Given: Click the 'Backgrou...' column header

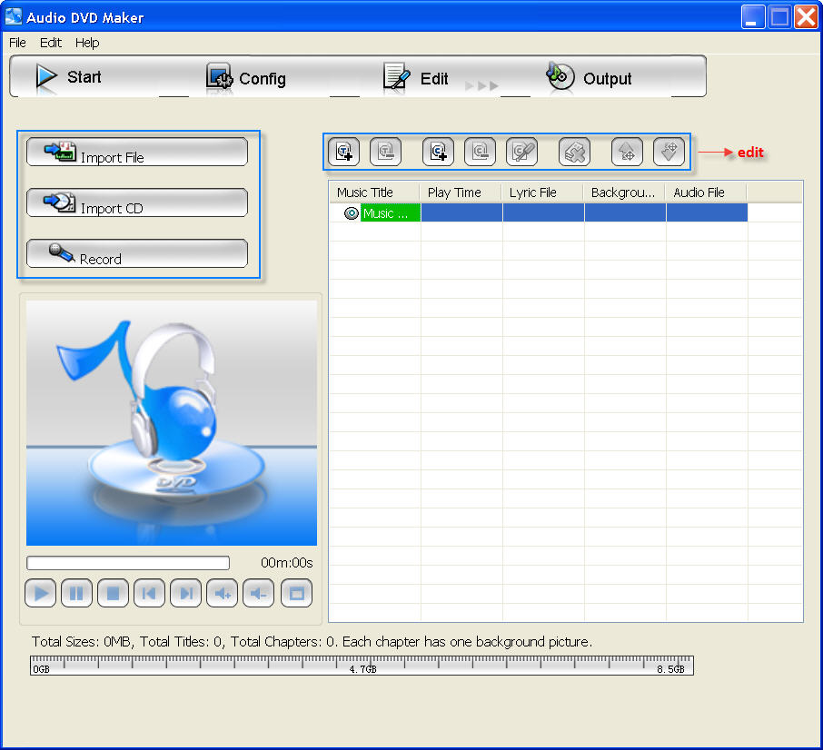Looking at the screenshot, I should coord(625,192).
